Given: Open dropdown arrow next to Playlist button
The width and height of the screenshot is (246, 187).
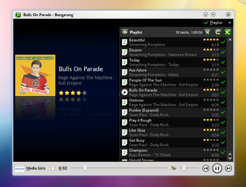Looking at the screenshot, I should tap(229, 23).
